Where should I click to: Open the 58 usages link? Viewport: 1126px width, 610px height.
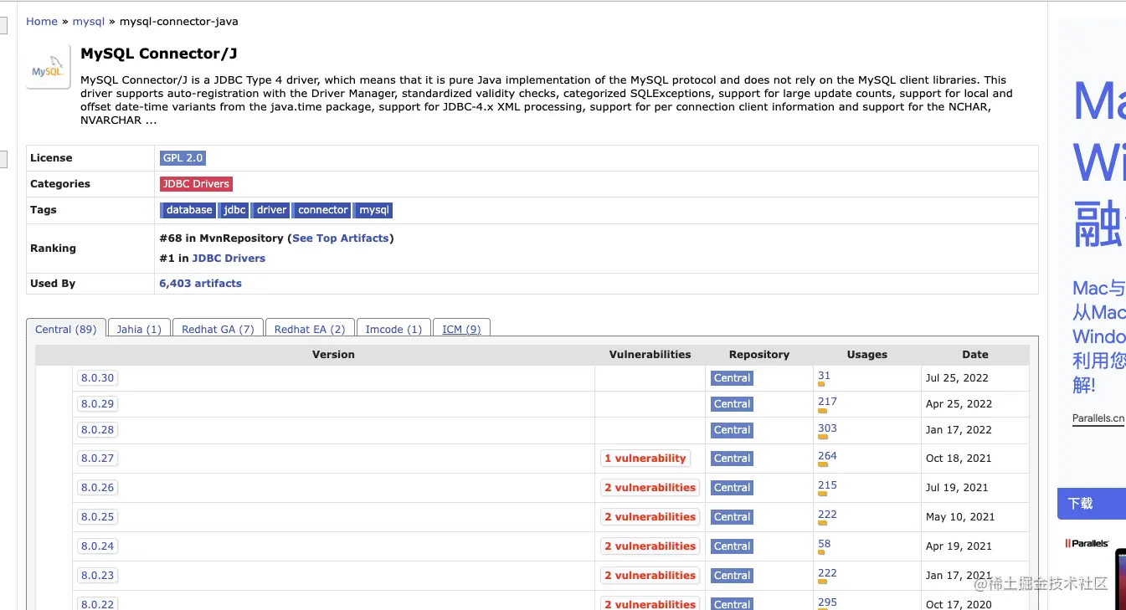(x=825, y=544)
